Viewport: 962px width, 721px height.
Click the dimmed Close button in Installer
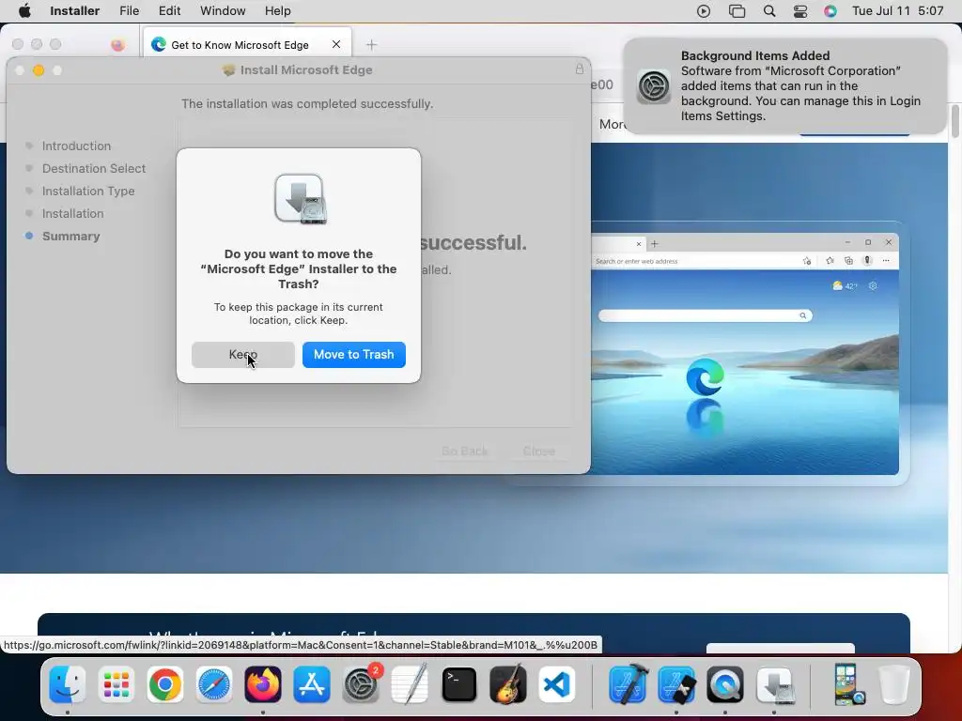click(x=538, y=452)
